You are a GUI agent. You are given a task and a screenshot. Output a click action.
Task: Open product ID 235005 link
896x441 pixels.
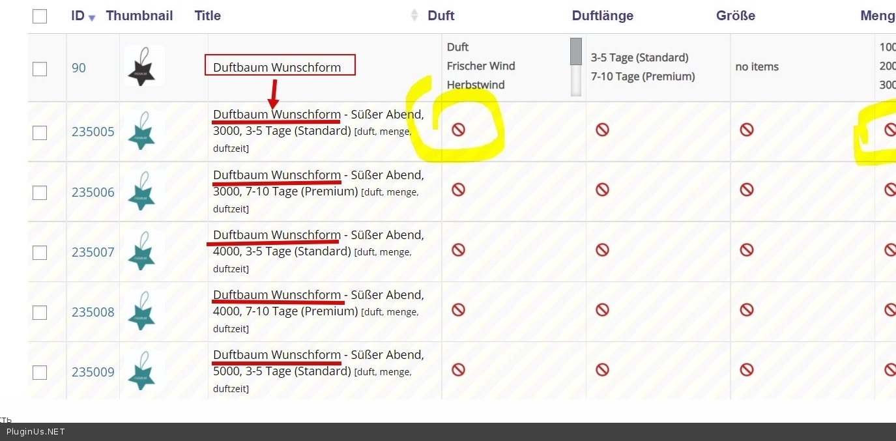click(93, 132)
